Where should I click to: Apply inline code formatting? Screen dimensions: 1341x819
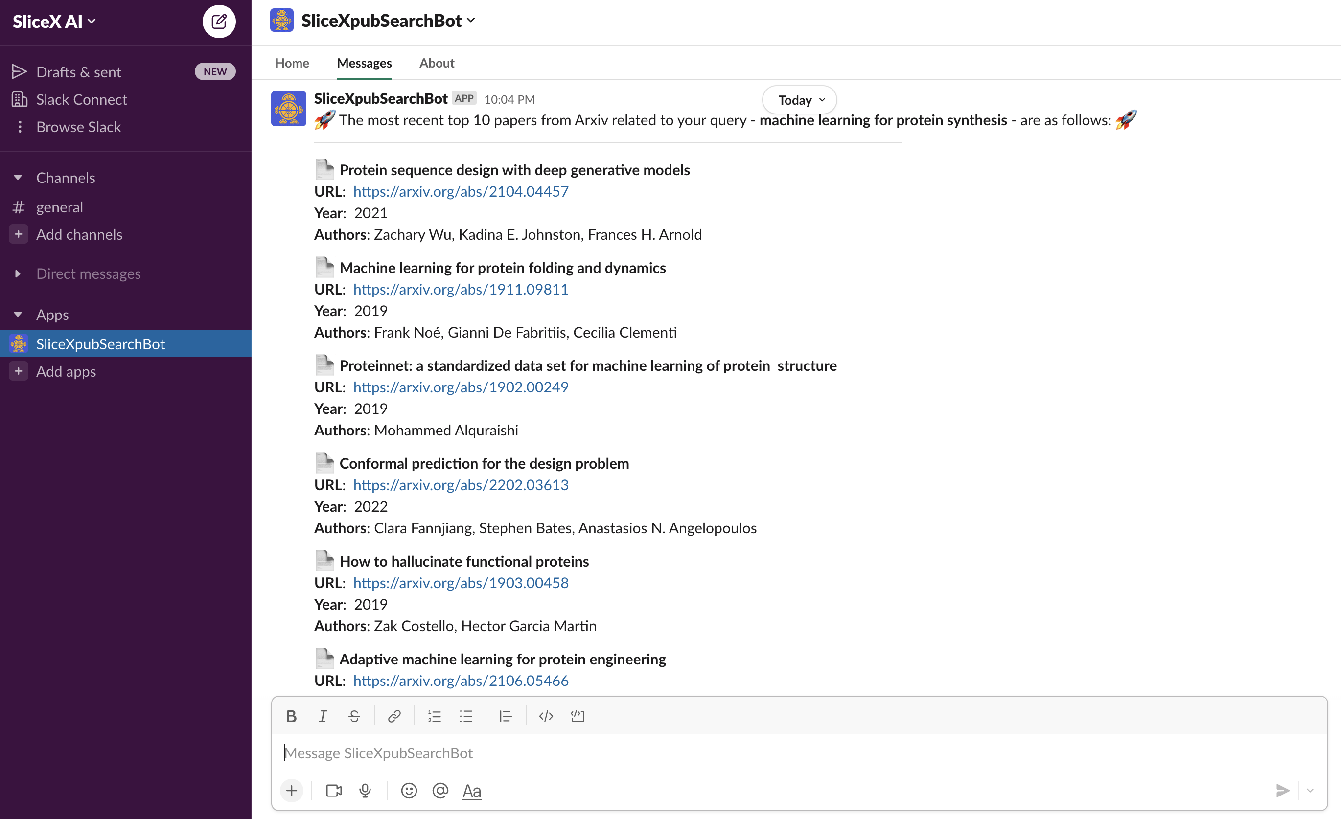546,716
